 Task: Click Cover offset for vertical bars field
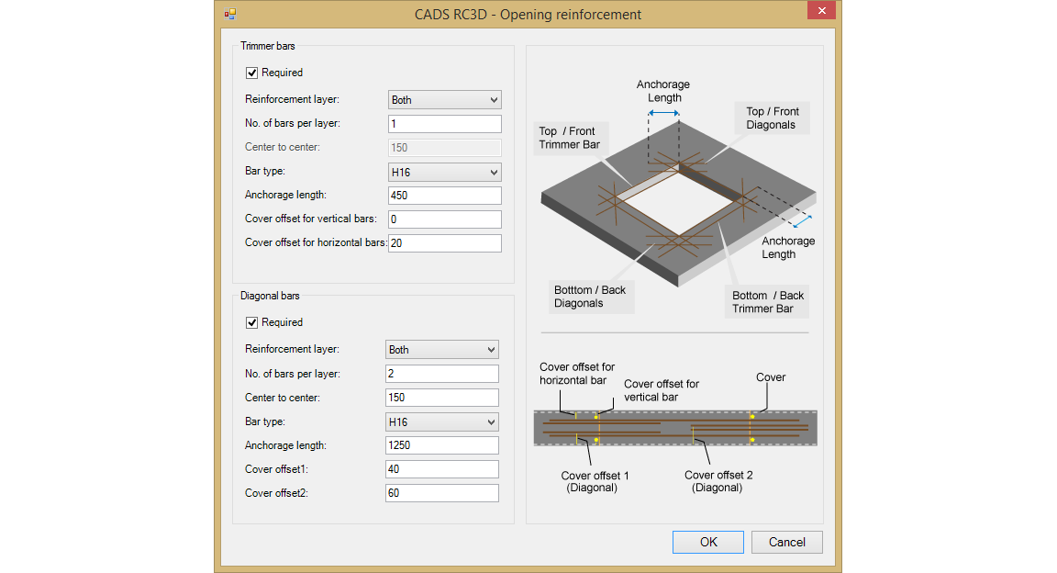point(445,219)
